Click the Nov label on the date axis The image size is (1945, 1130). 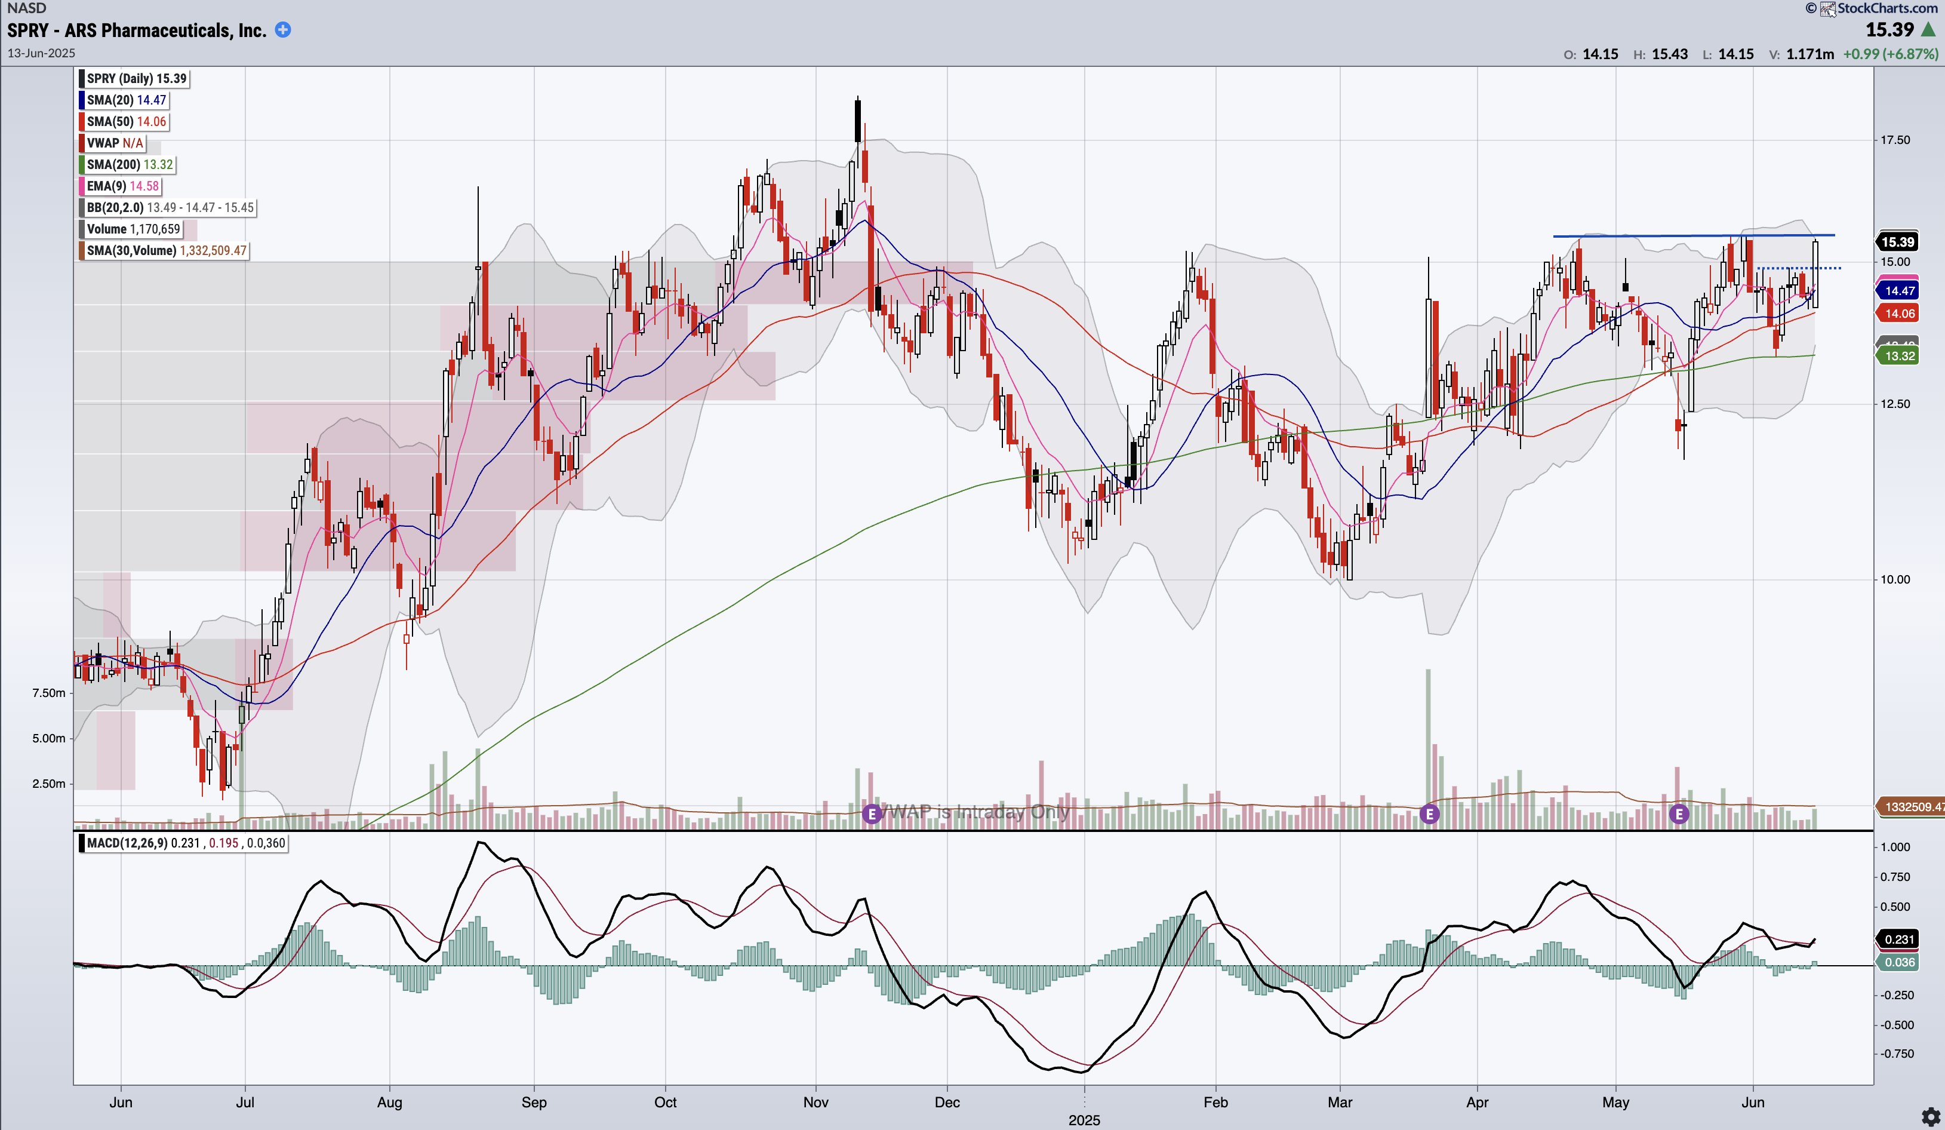click(x=816, y=1102)
